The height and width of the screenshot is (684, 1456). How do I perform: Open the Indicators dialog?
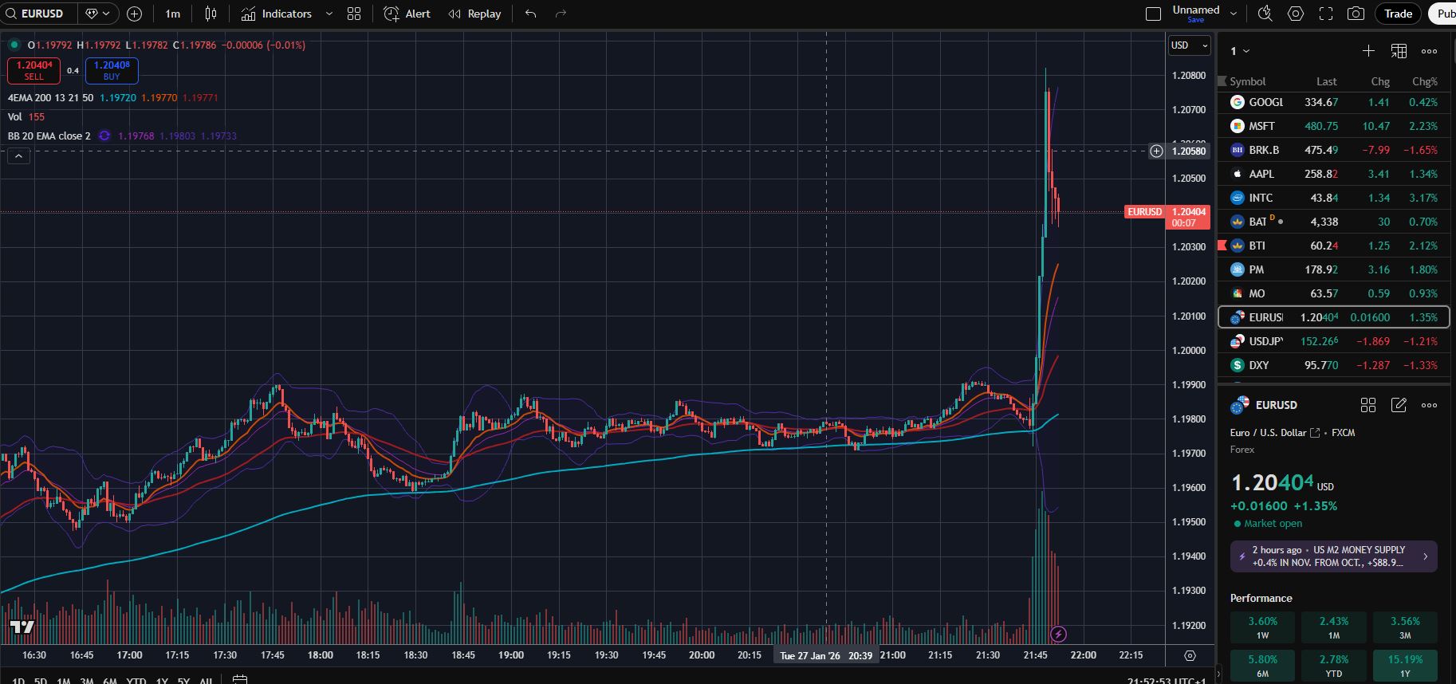pos(277,14)
